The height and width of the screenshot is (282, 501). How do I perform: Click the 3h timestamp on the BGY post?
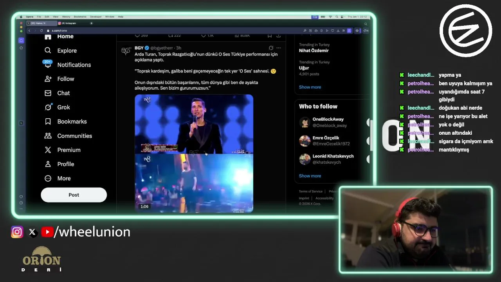(178, 48)
